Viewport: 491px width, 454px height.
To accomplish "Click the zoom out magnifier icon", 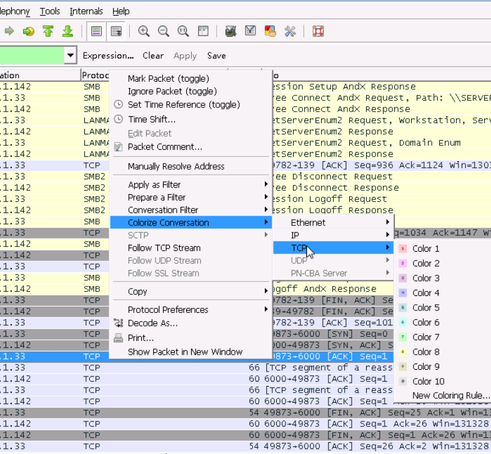I will point(164,31).
